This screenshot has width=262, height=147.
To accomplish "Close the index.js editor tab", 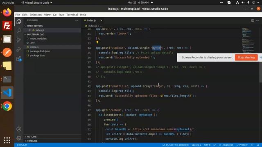I will pos(101,20).
